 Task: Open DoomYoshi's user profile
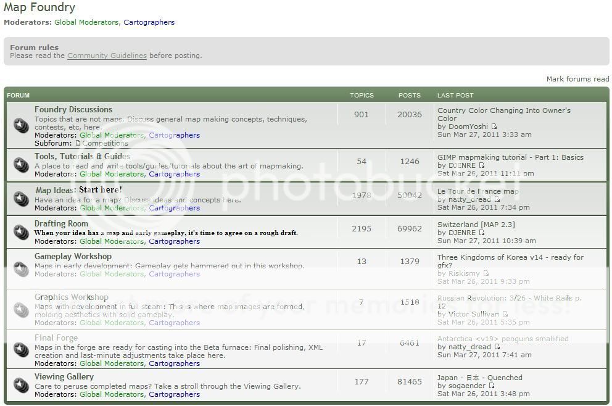click(x=468, y=126)
